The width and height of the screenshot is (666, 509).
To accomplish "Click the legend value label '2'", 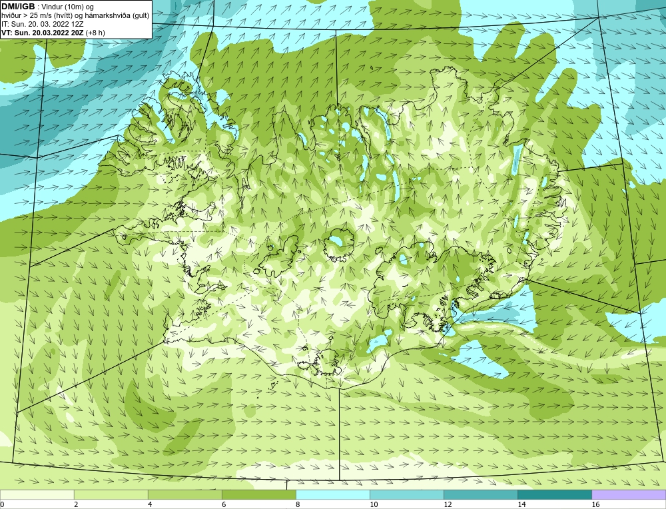I will (76, 504).
